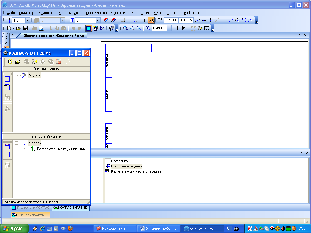
Task: Open a file from the main toolbar
Action: coord(19,28)
